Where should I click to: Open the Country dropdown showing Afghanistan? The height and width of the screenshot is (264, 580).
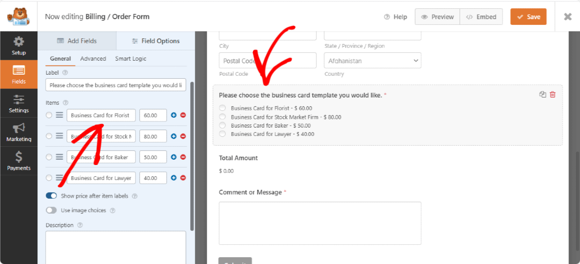[x=373, y=61]
